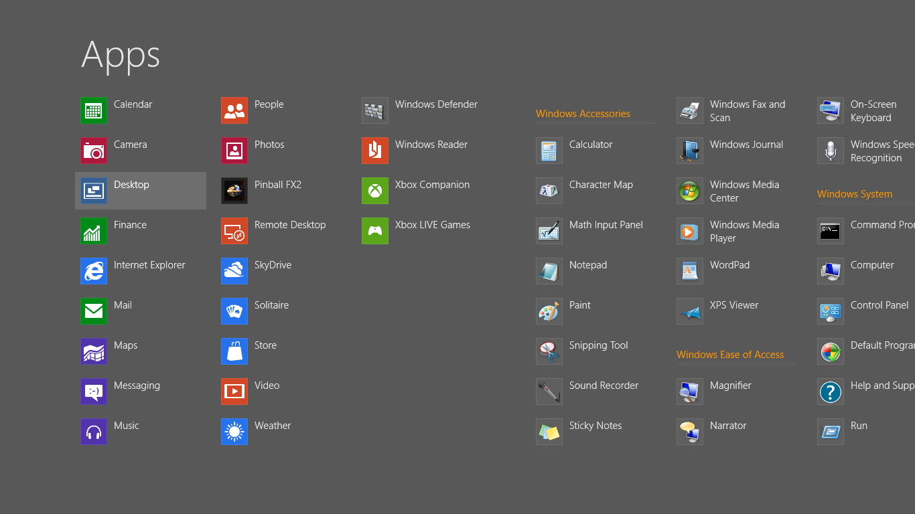
Task: Launch the Photos app icon
Action: tap(234, 151)
